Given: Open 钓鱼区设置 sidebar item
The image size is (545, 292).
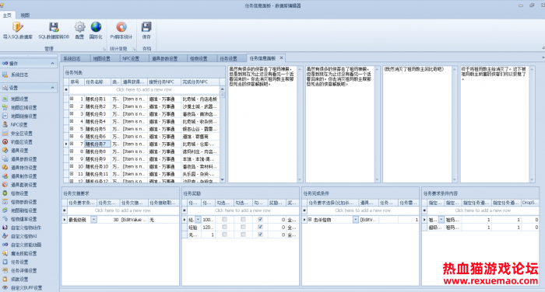Looking at the screenshot, I should pyautogui.click(x=21, y=142).
